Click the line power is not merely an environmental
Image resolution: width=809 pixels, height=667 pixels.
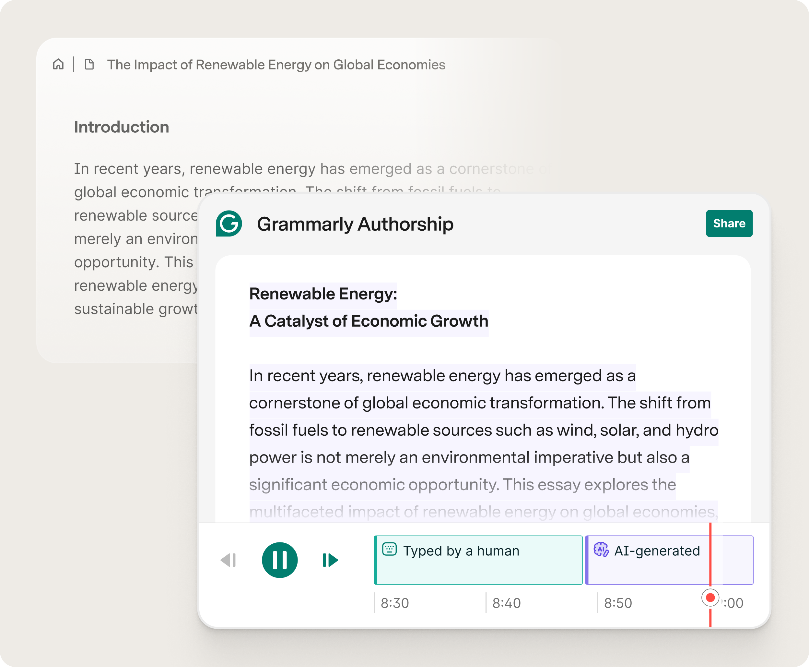pos(469,457)
